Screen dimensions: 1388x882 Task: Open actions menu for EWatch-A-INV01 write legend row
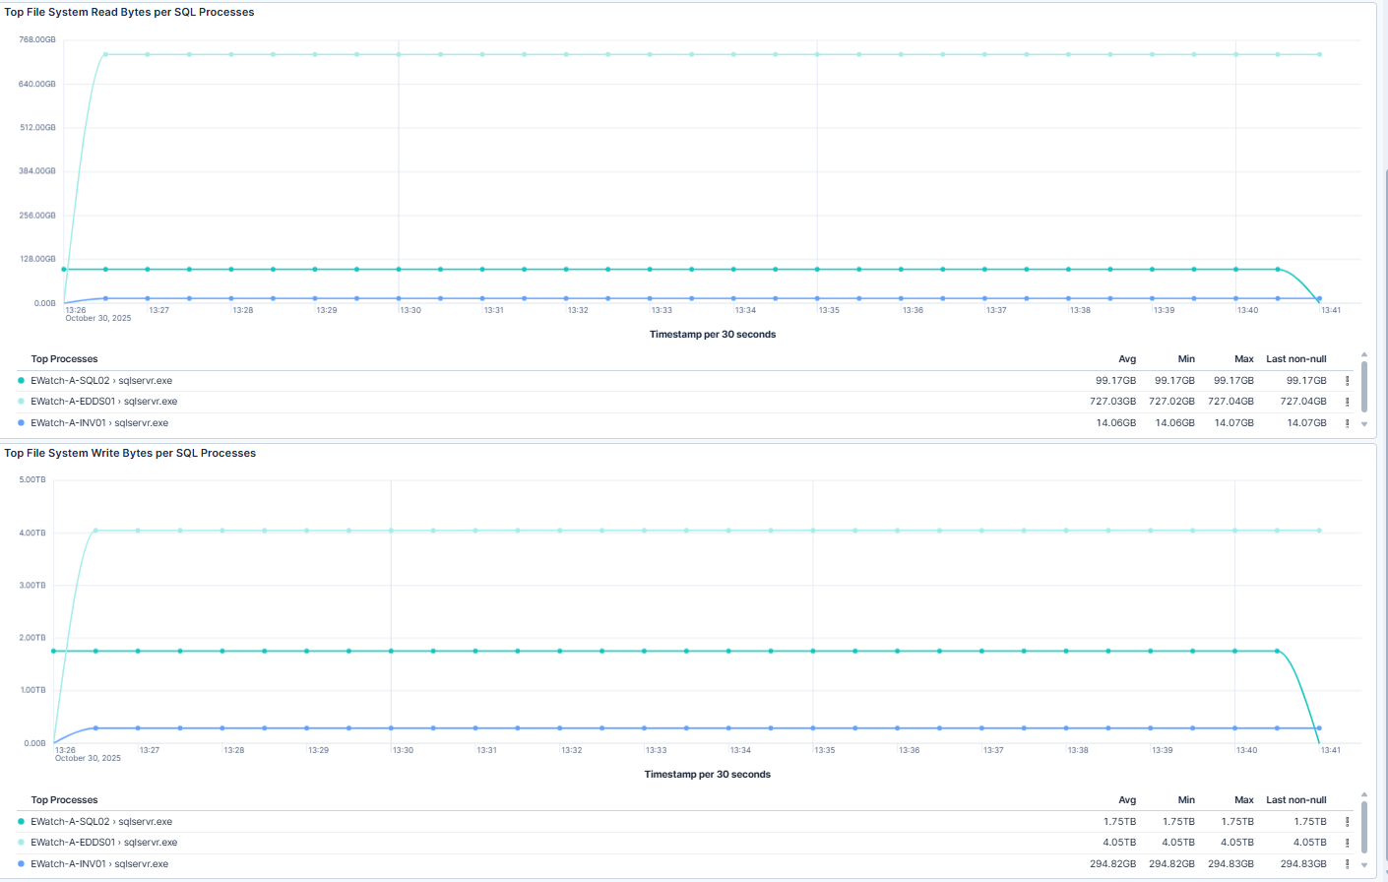point(1348,863)
